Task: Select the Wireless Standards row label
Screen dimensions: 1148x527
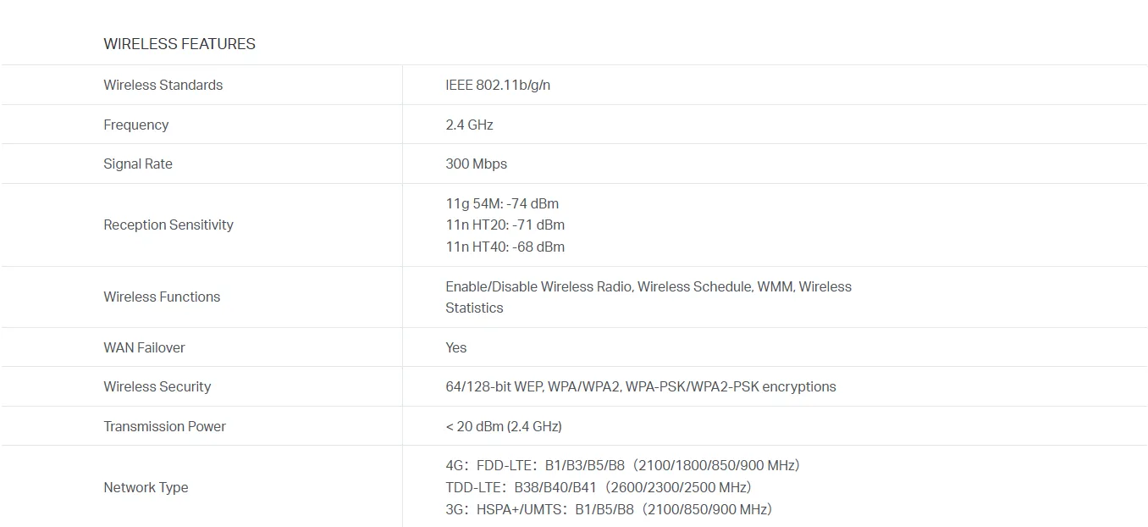Action: (x=163, y=85)
